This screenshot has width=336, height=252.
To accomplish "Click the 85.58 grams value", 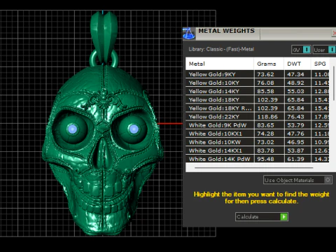I will pyautogui.click(x=265, y=91).
